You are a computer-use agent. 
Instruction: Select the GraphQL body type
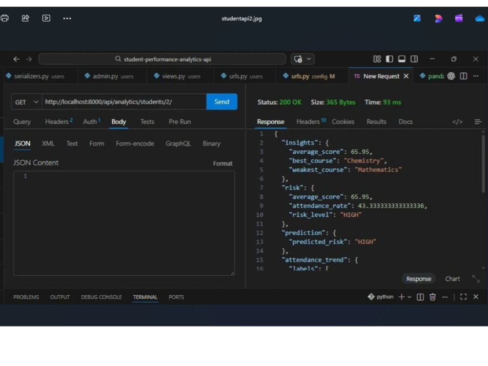click(x=178, y=143)
